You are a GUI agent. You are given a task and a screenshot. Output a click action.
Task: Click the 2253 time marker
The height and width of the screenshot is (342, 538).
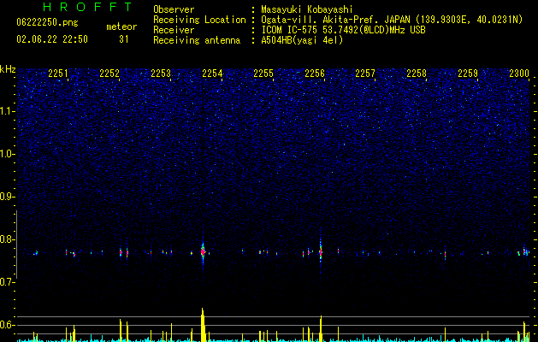pyautogui.click(x=161, y=74)
